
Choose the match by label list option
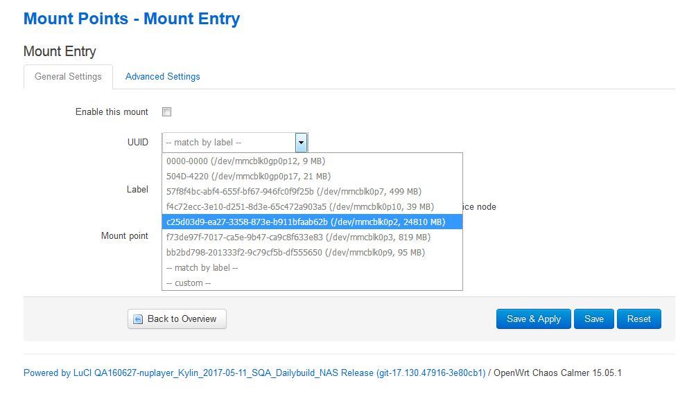click(312, 268)
